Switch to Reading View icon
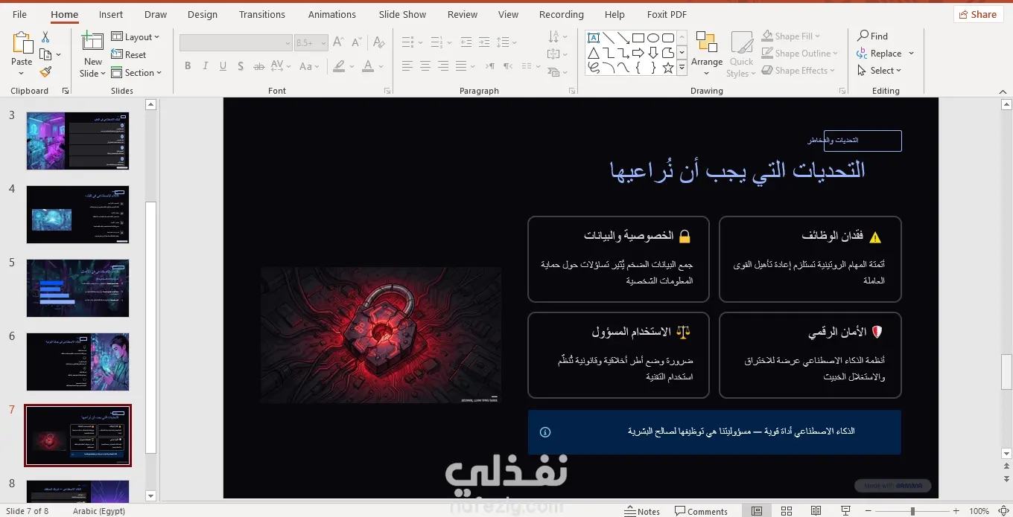 tap(815, 511)
